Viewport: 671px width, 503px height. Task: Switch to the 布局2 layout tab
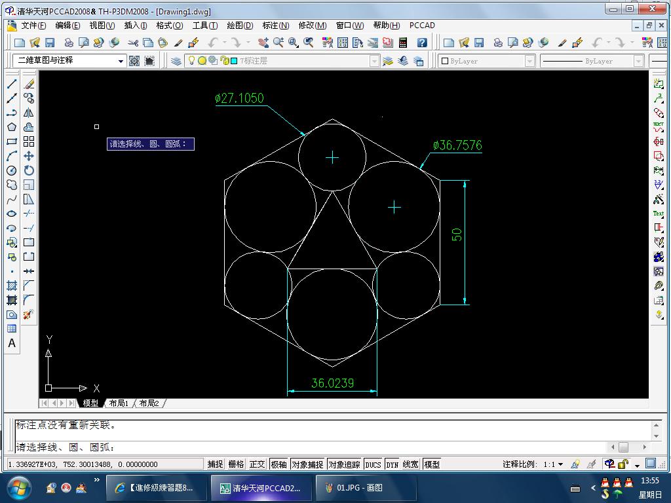(x=149, y=403)
